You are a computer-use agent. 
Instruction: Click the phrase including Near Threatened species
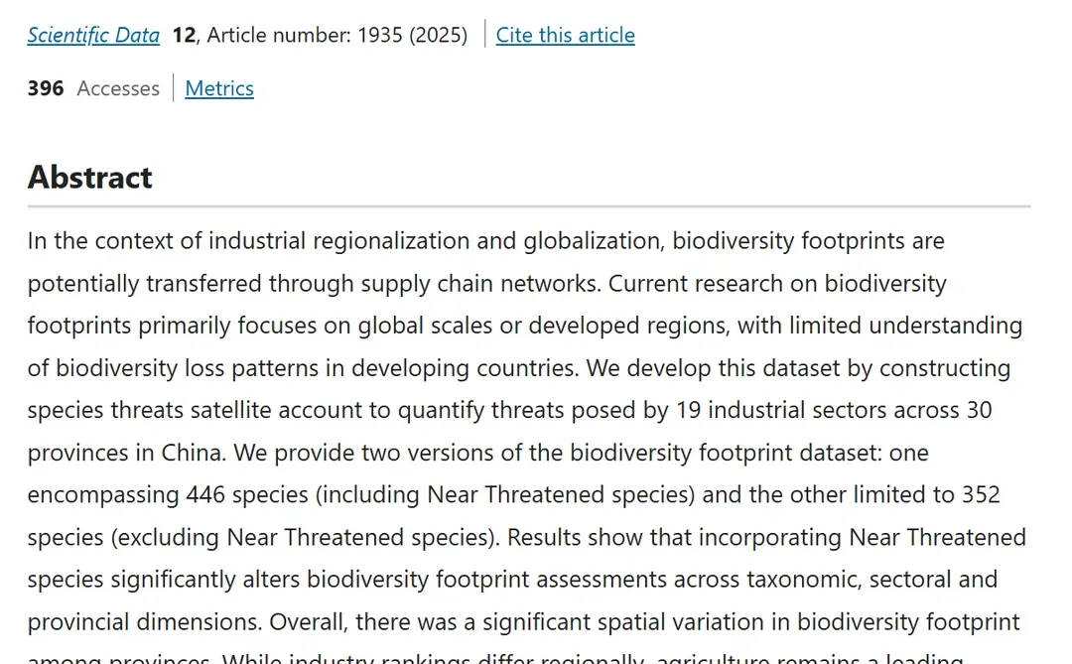click(564, 494)
